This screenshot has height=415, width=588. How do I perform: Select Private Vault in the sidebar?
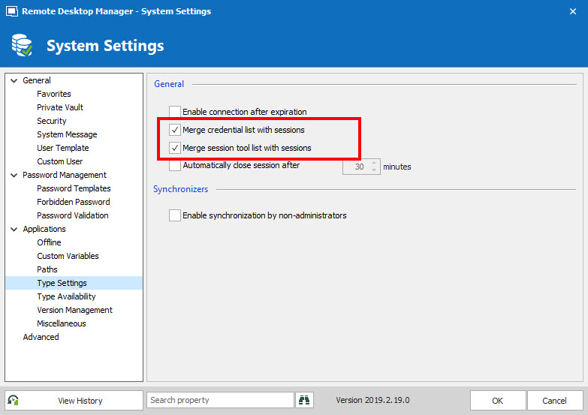point(60,107)
